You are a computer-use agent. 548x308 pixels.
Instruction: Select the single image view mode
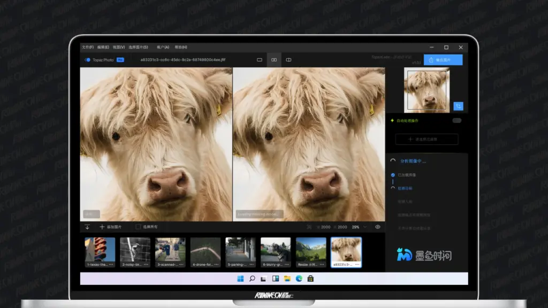[259, 60]
